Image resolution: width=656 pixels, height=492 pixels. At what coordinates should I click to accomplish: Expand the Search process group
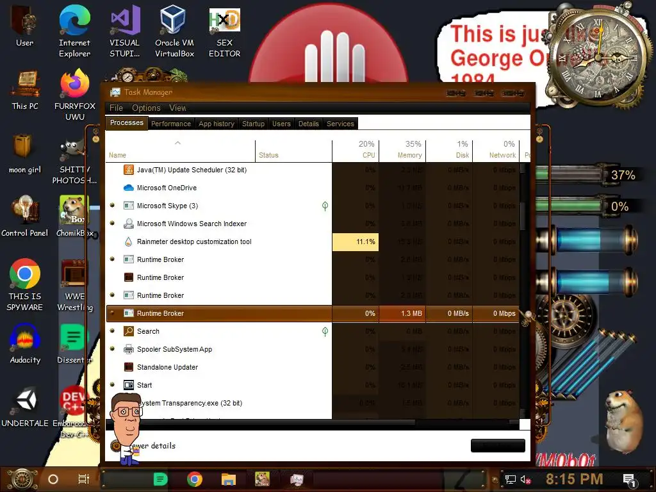[112, 331]
